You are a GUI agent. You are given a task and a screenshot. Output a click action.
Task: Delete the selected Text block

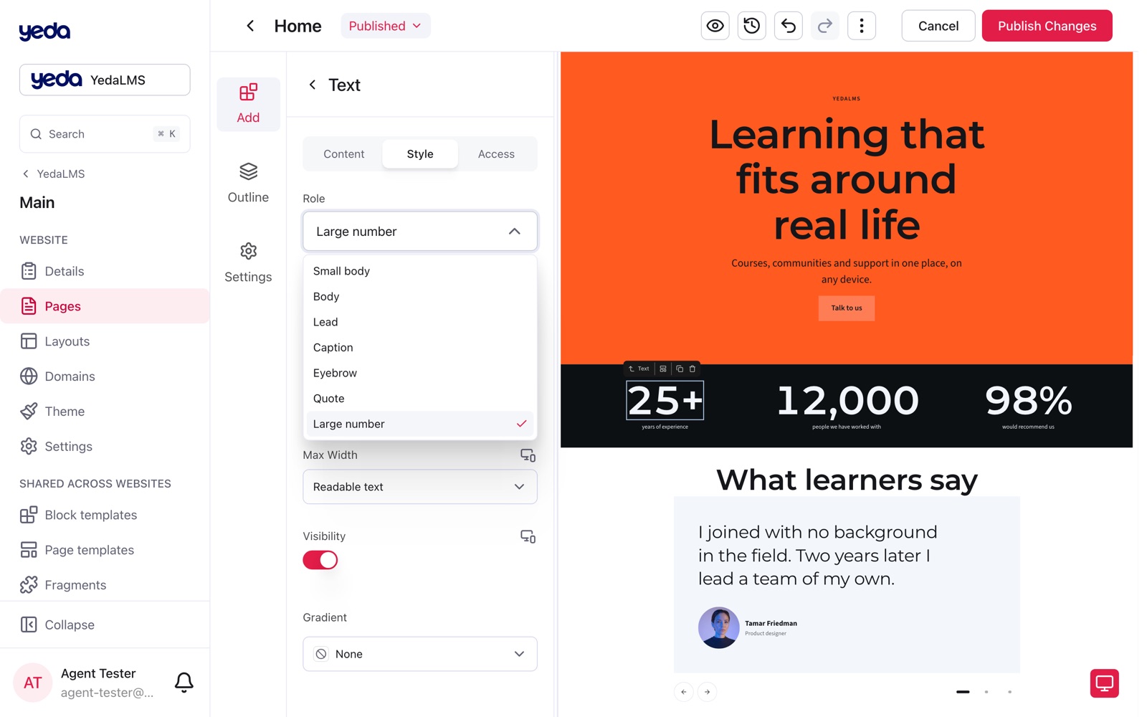pyautogui.click(x=693, y=369)
